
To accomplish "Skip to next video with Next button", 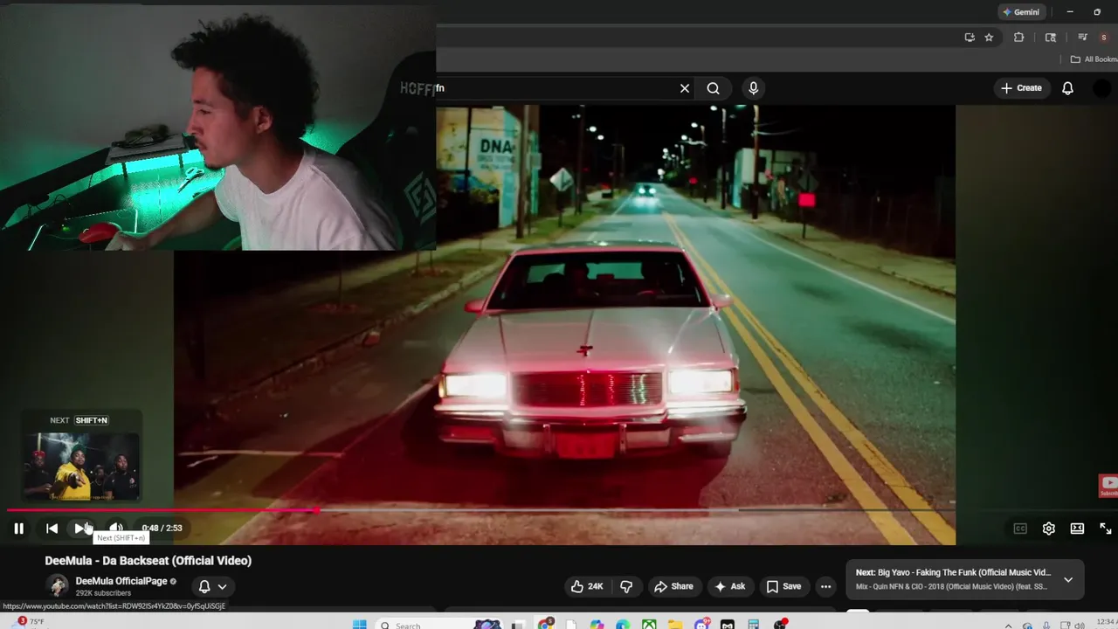I will (81, 529).
